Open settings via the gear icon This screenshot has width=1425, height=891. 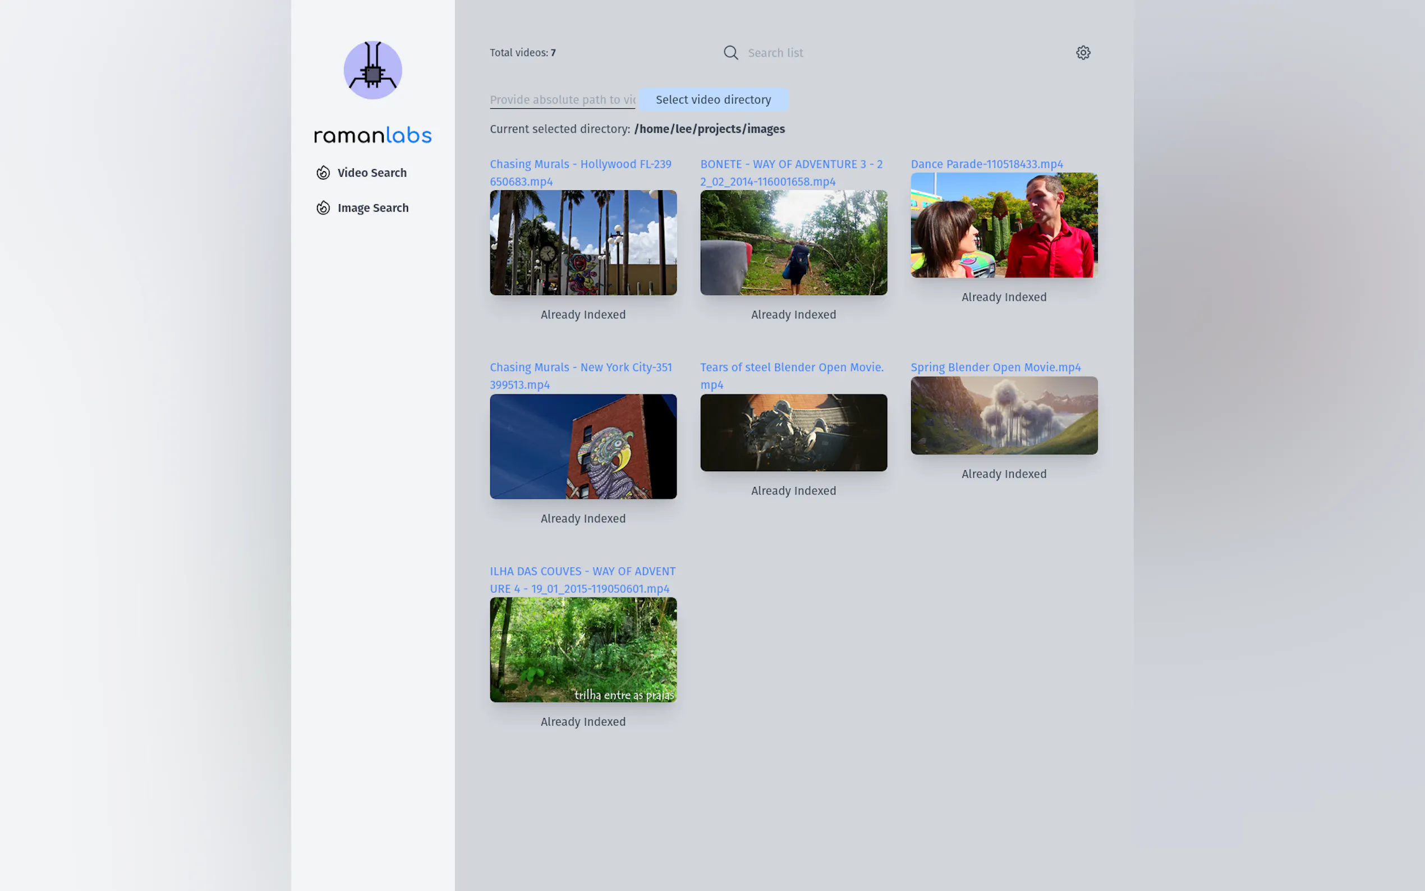(x=1083, y=53)
